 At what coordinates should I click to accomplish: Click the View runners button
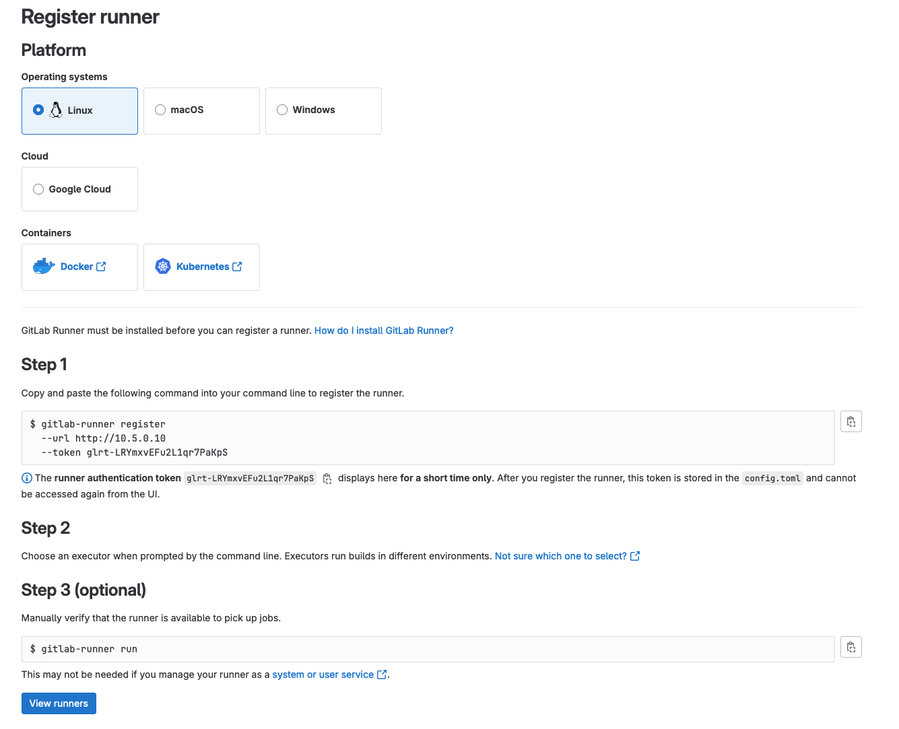[x=59, y=703]
